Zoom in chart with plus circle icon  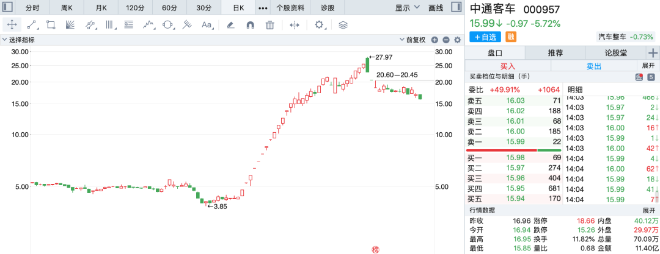tap(435, 40)
